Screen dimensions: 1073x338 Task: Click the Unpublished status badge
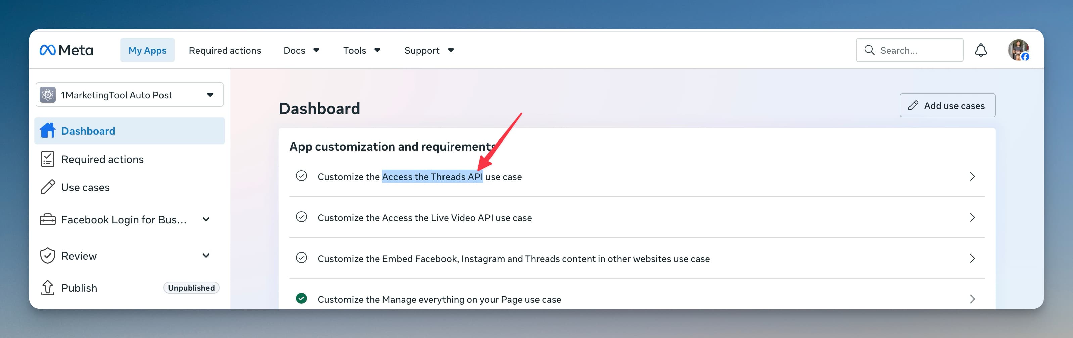coord(191,288)
